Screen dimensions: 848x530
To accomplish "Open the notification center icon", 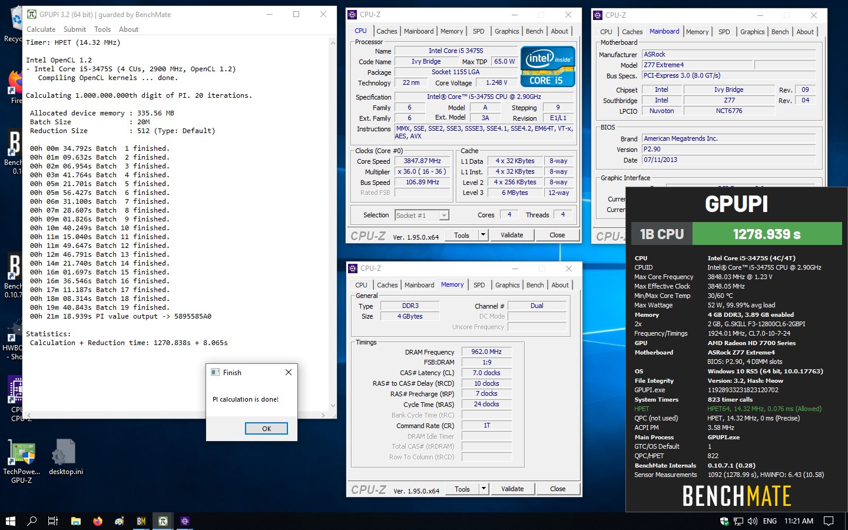I will 829,521.
